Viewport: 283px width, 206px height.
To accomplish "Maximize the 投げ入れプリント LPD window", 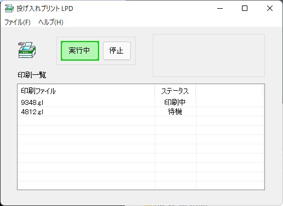I will click(245, 8).
